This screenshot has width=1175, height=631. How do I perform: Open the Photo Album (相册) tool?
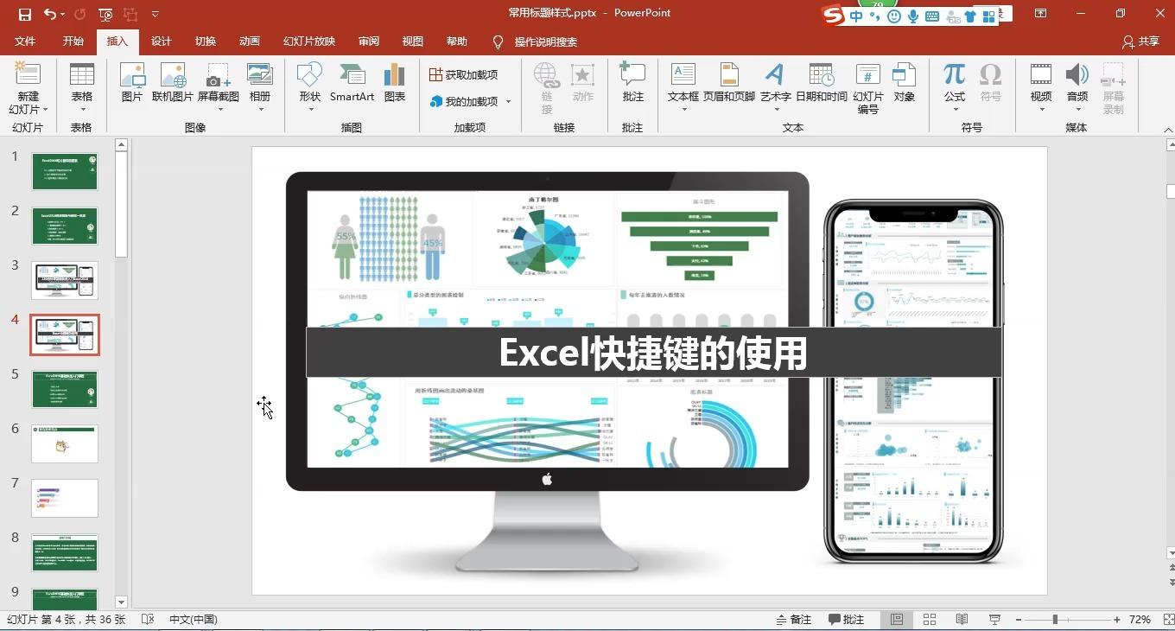tap(260, 87)
